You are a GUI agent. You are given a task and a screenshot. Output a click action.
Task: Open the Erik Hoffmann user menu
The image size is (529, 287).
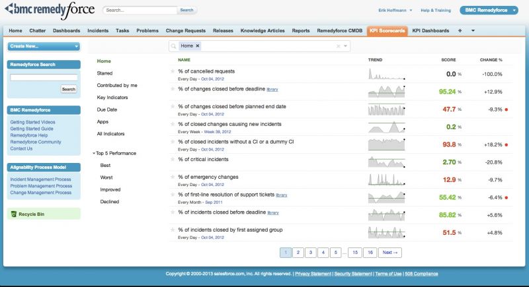[x=395, y=11]
